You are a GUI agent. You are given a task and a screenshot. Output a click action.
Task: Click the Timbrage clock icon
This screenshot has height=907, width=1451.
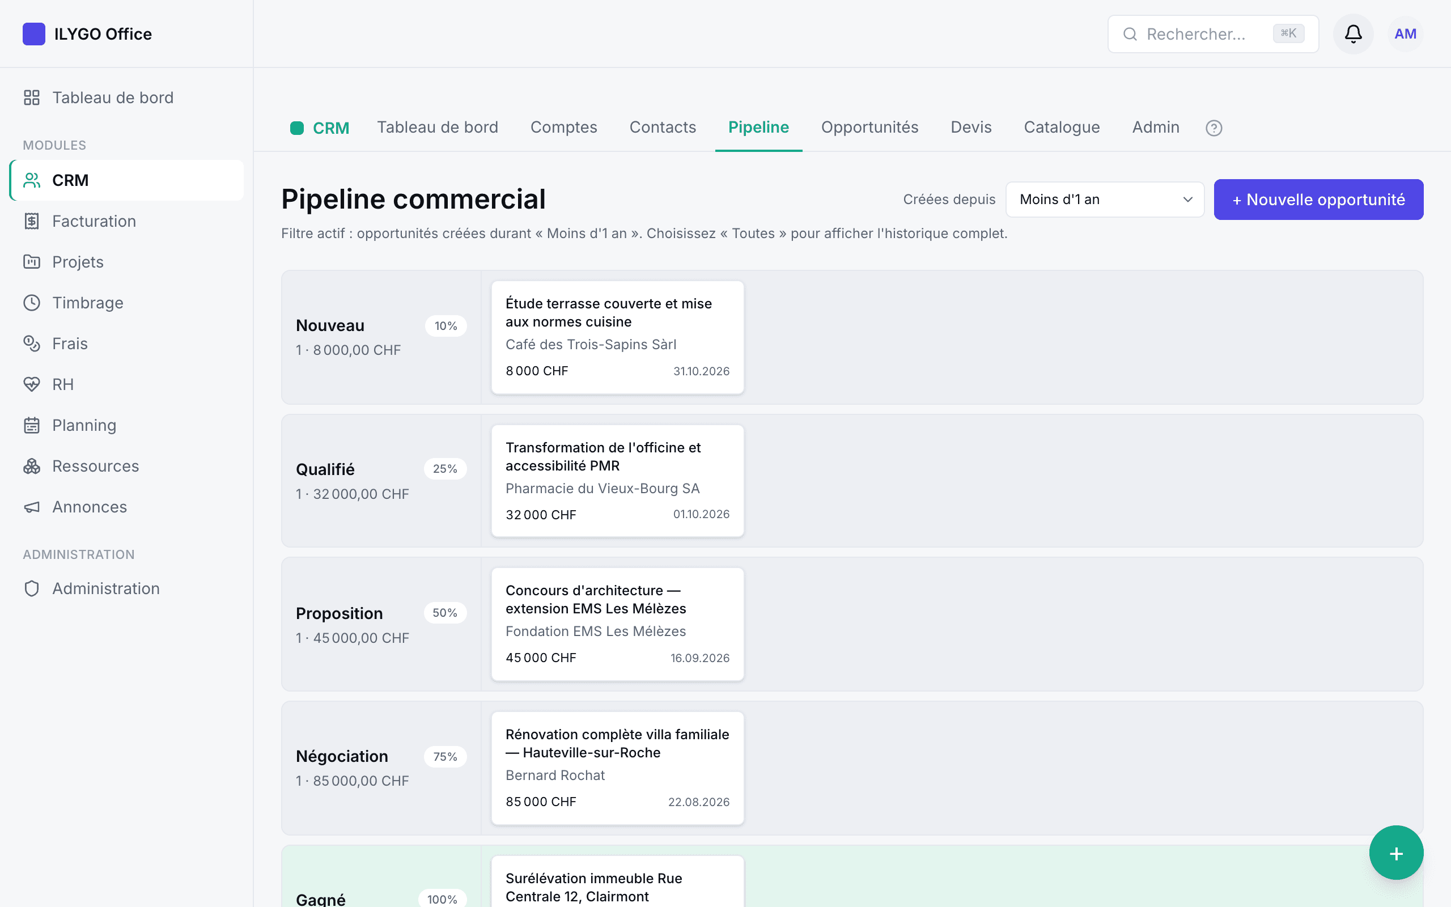click(x=32, y=302)
